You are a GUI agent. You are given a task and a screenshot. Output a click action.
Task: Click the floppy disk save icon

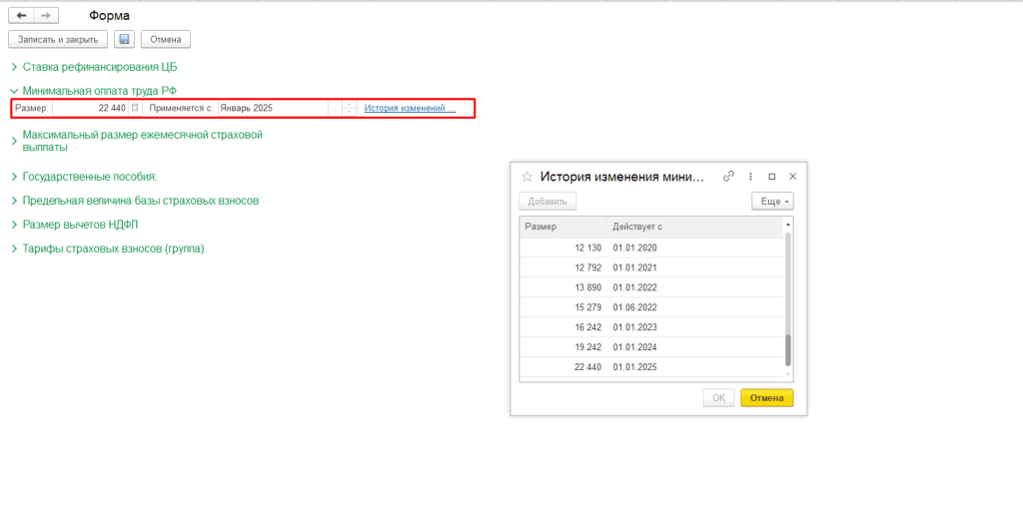tap(124, 40)
